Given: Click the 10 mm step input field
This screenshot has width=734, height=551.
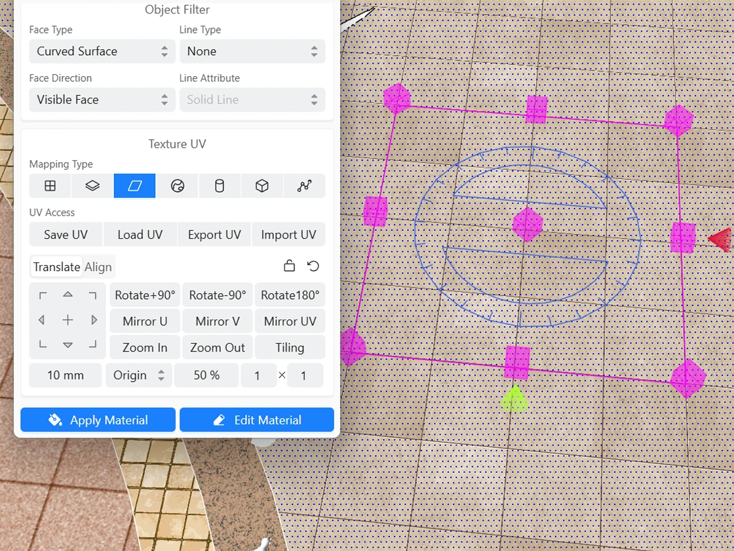Looking at the screenshot, I should tap(66, 375).
